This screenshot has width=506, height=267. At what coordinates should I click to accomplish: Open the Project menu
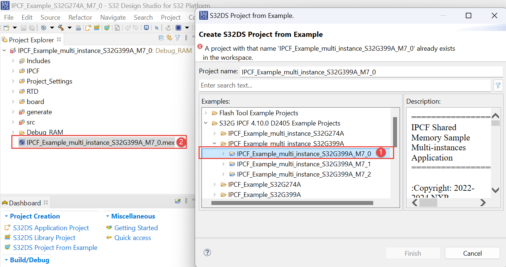(x=171, y=18)
